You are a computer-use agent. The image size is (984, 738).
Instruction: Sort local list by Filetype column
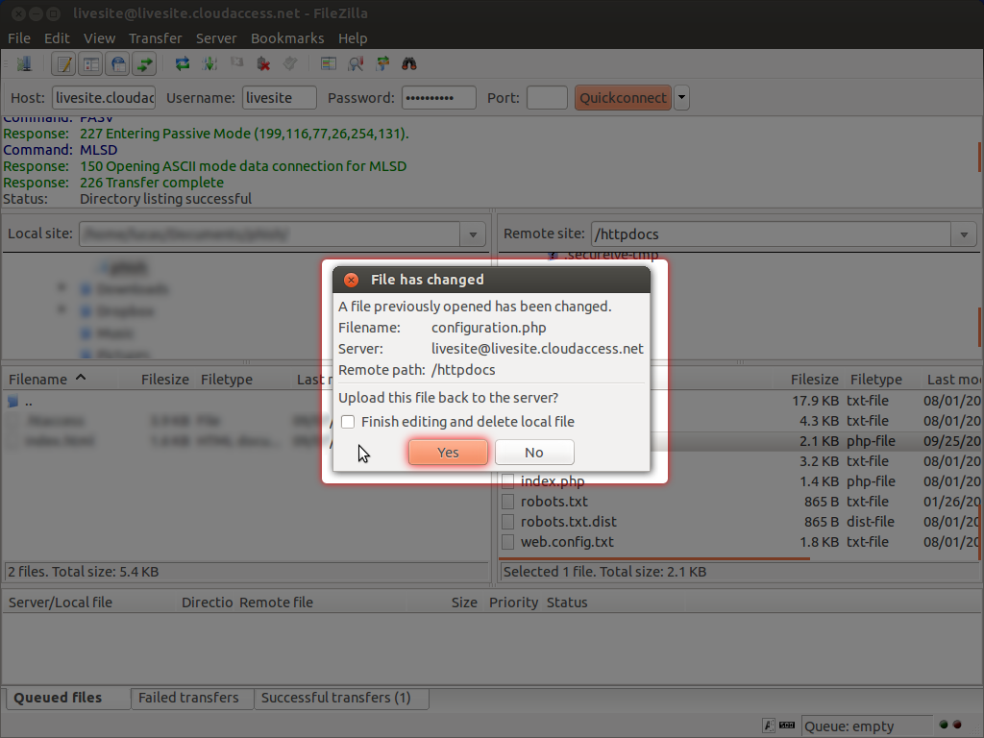coord(244,380)
